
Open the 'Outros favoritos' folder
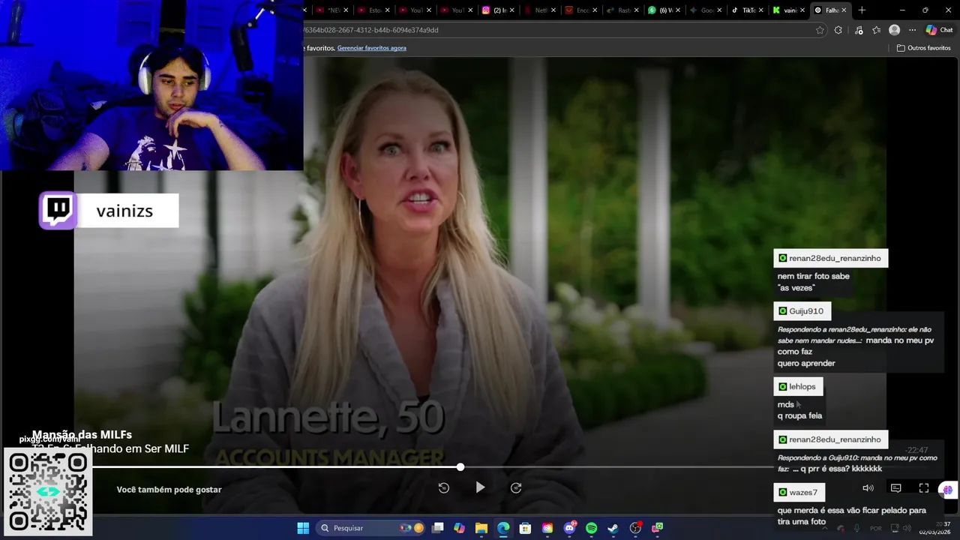click(924, 48)
